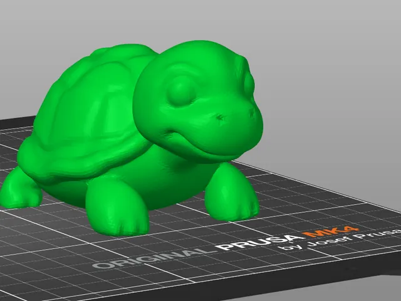
Task: Select the green turtle model's shell
Action: tap(87, 113)
